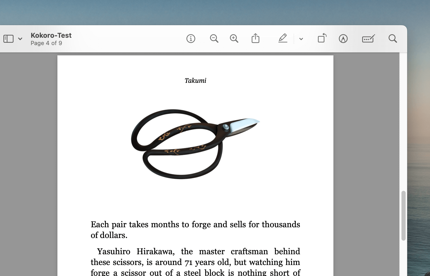The height and width of the screenshot is (276, 430).
Task: Open the Share menu
Action: (255, 39)
